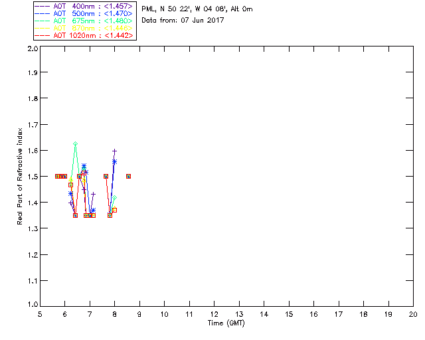The image size is (425, 340).
Task: Click the y-axis tick label 1.9
Action: point(33,72)
